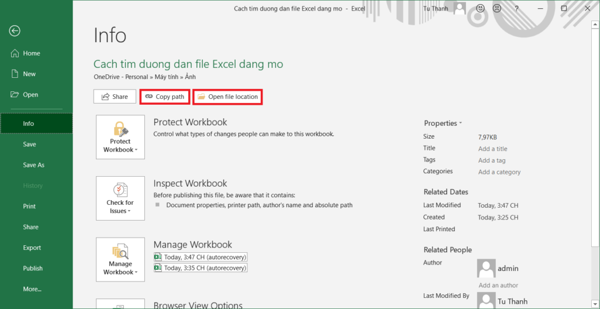
Task: Click the Open folder icon in sidebar
Action: (x=15, y=94)
